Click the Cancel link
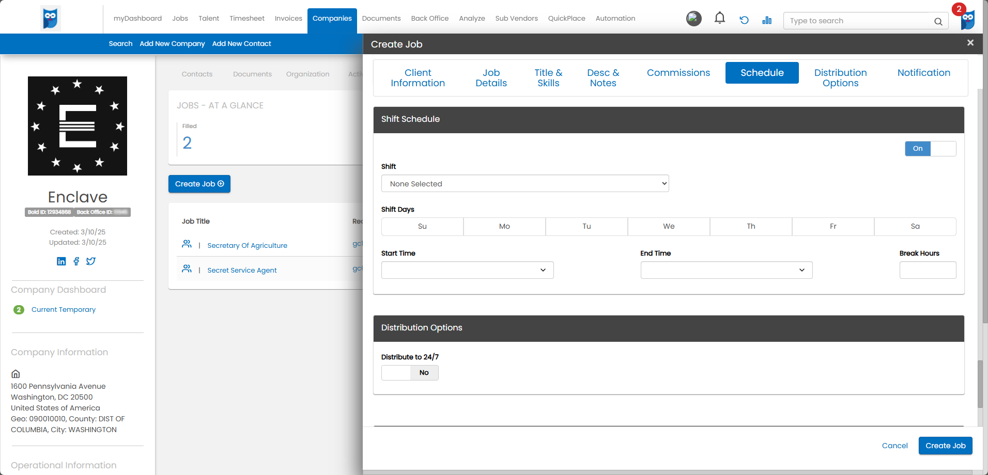 pyautogui.click(x=894, y=446)
